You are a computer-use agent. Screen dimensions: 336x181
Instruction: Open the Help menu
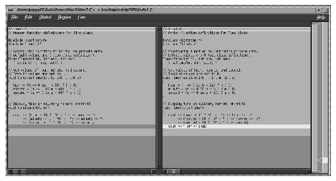click(x=321, y=17)
